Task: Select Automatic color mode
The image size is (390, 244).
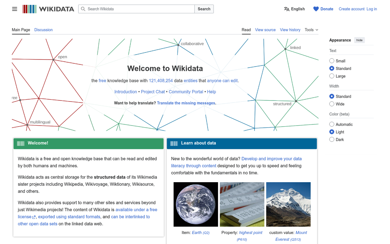Action: click(331, 124)
